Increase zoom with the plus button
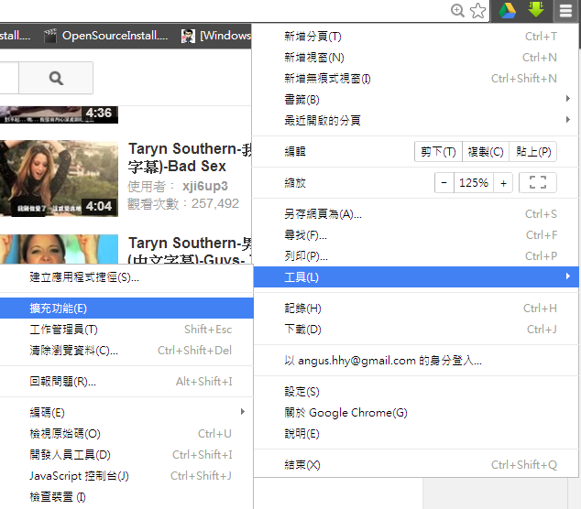 pos(503,182)
